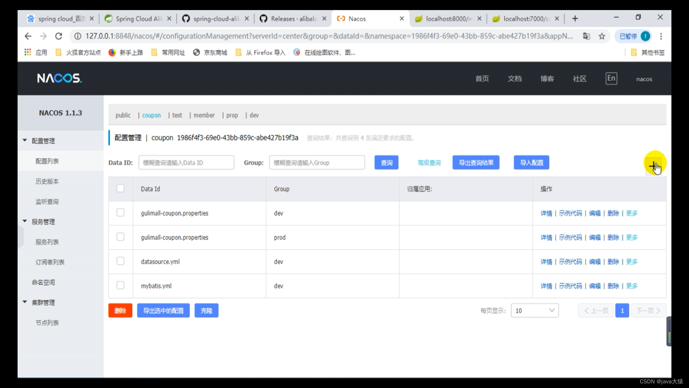Image resolution: width=689 pixels, height=388 pixels.
Task: Click the 克隆 clone button
Action: point(206,310)
